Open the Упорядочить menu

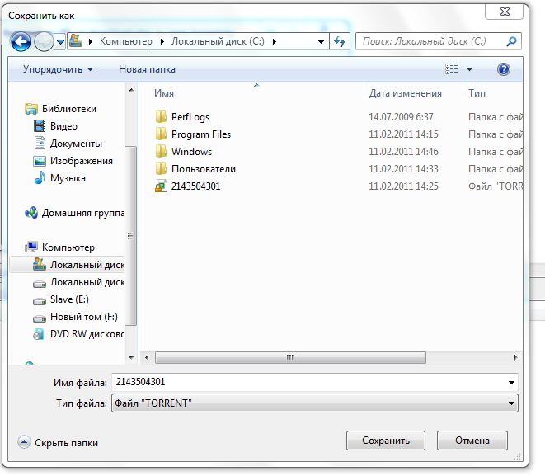pos(58,69)
